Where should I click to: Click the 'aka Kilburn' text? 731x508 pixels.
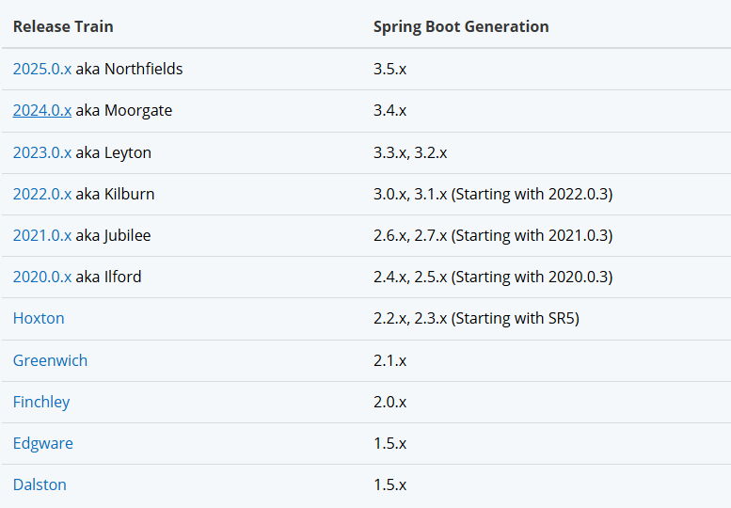coord(115,194)
